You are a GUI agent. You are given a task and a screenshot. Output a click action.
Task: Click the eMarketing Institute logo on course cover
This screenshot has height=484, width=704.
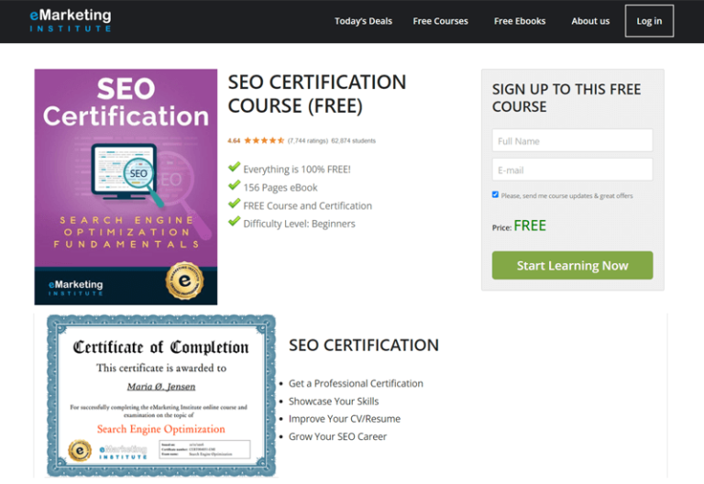point(76,287)
